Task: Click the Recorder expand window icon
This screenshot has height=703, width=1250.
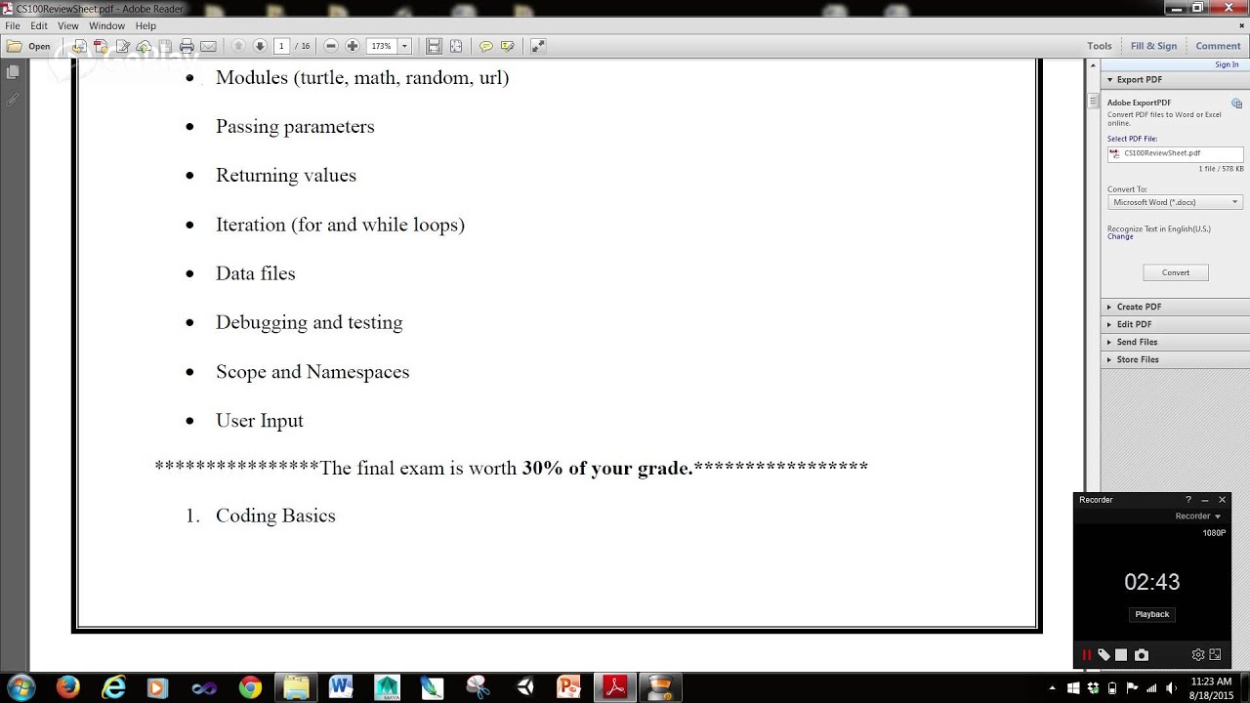Action: [1216, 655]
